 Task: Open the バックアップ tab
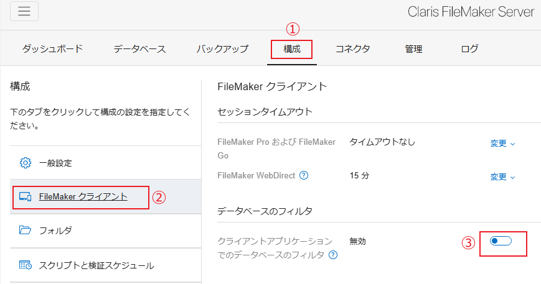pos(222,48)
